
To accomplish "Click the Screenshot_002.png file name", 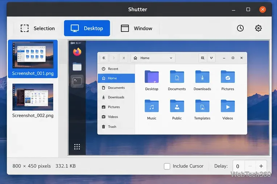I will click(33, 116).
